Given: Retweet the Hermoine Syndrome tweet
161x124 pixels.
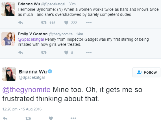Looking at the screenshot, I should [x=44, y=23].
